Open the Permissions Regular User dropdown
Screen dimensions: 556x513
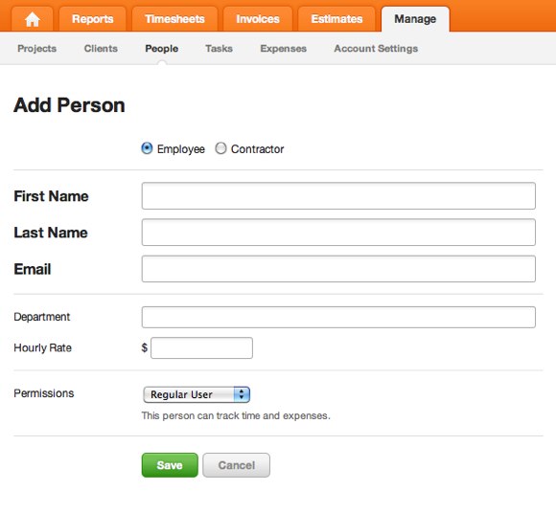(x=197, y=394)
